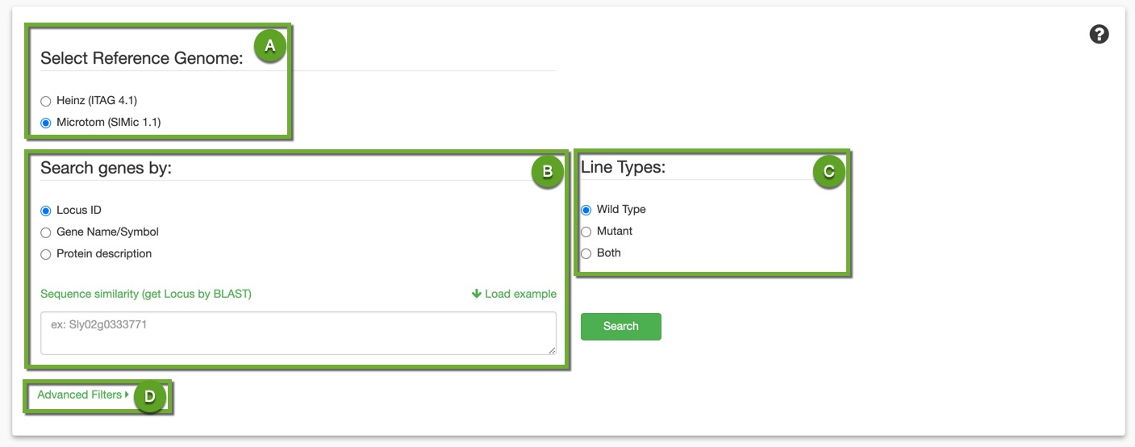Click the Search genes by heading
The height and width of the screenshot is (447, 1135).
tap(106, 168)
